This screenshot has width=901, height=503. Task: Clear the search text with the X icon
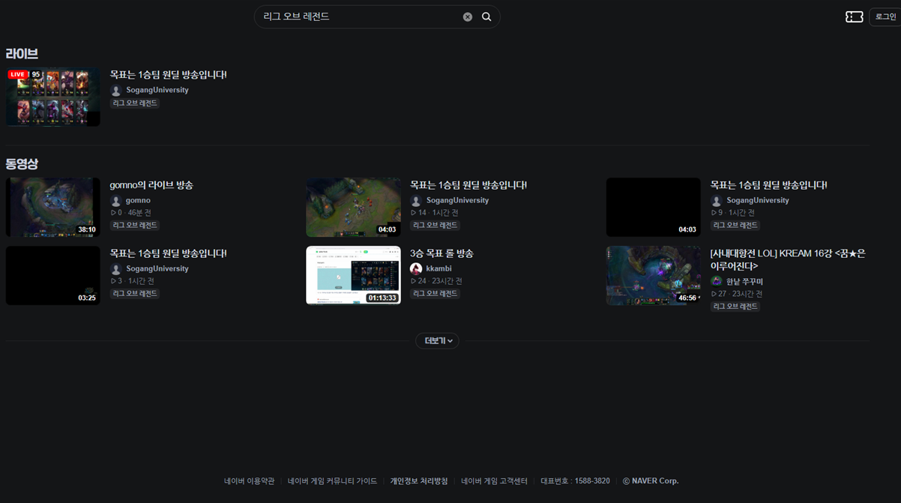pos(467,16)
